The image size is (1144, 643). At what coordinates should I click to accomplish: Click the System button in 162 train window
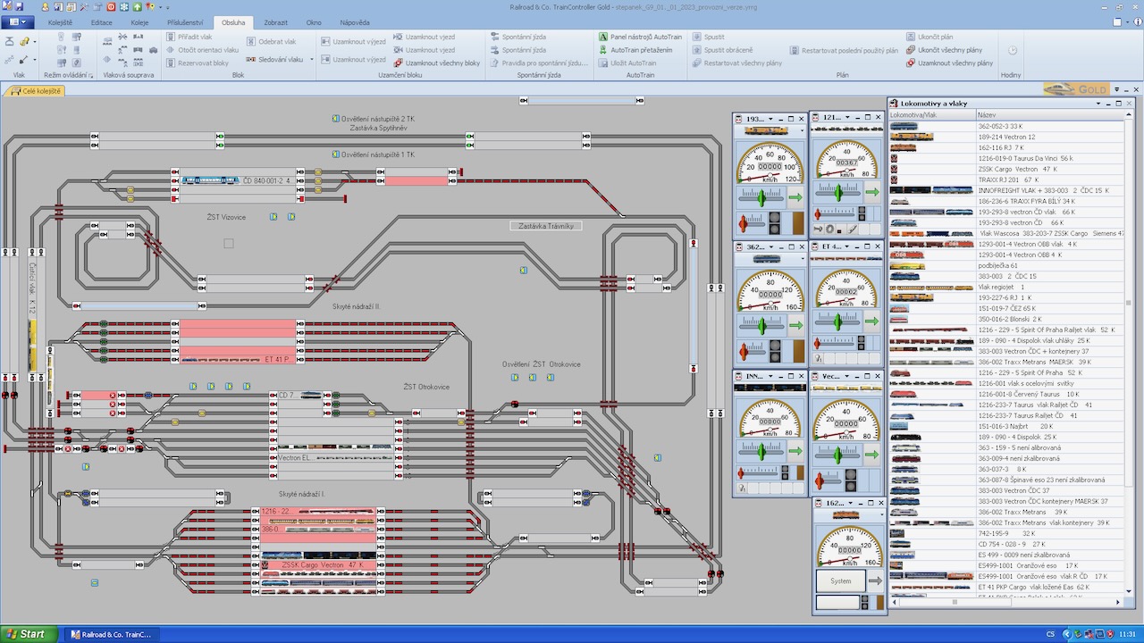(840, 580)
